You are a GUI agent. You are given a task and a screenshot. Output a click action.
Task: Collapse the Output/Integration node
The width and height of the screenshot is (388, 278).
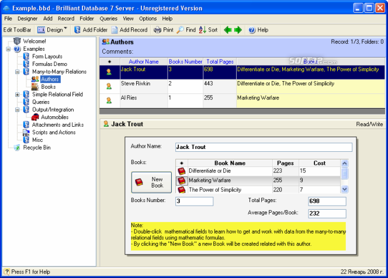pos(18,110)
